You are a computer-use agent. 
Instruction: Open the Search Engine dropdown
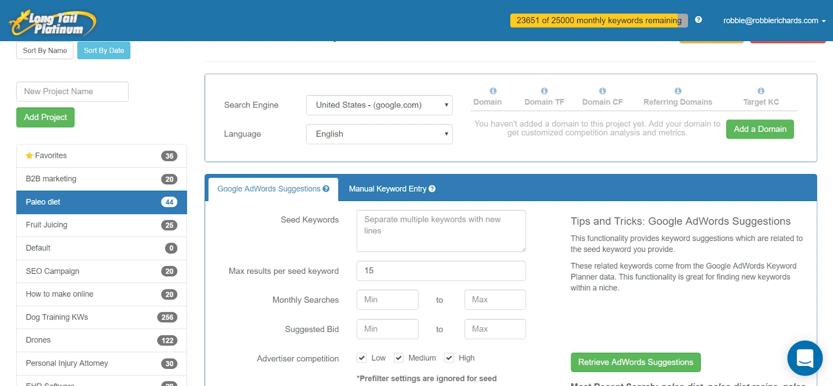380,105
